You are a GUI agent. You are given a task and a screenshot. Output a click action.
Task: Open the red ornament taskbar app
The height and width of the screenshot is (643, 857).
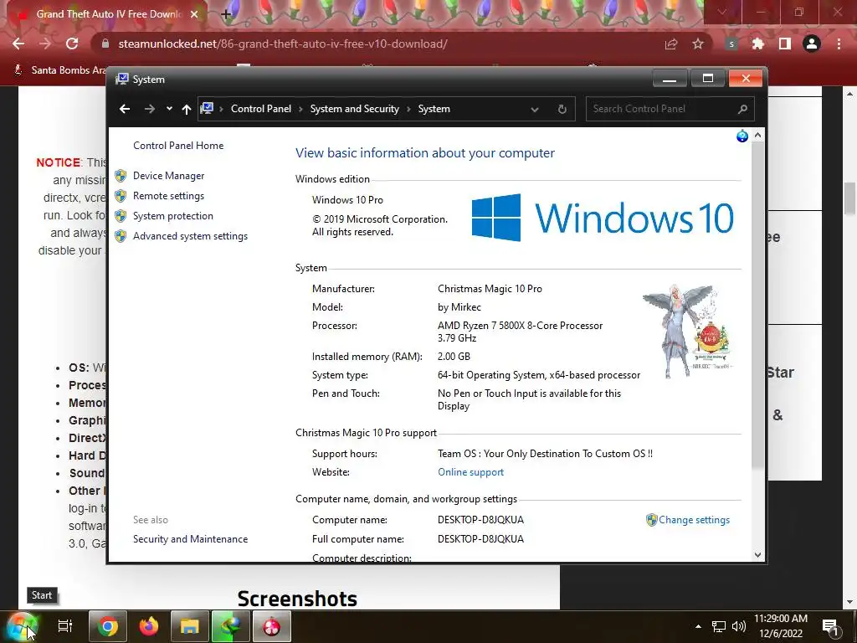[x=272, y=626]
